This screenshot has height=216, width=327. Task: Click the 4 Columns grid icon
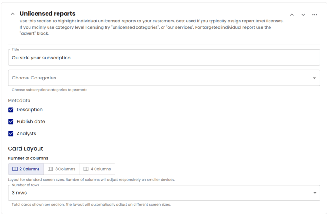(x=86, y=169)
